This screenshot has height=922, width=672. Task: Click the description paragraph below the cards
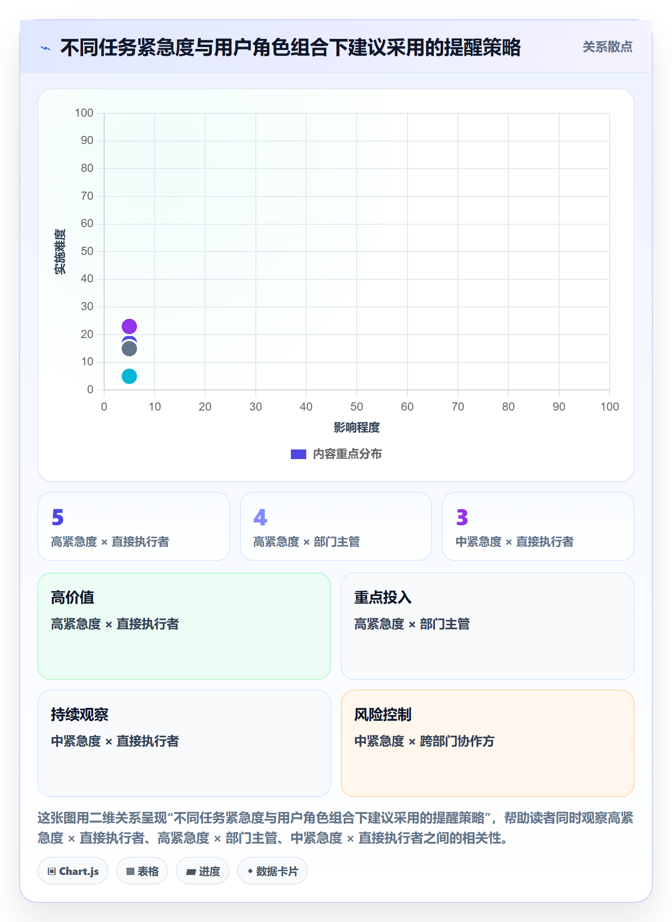tap(336, 828)
